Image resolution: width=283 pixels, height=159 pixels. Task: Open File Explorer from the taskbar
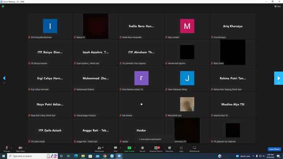click(x=83, y=156)
